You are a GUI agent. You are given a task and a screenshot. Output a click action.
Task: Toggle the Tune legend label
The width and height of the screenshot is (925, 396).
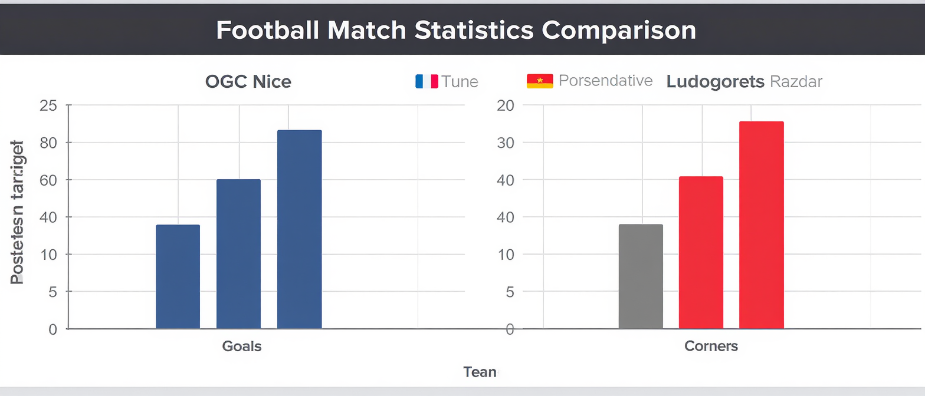tap(460, 81)
